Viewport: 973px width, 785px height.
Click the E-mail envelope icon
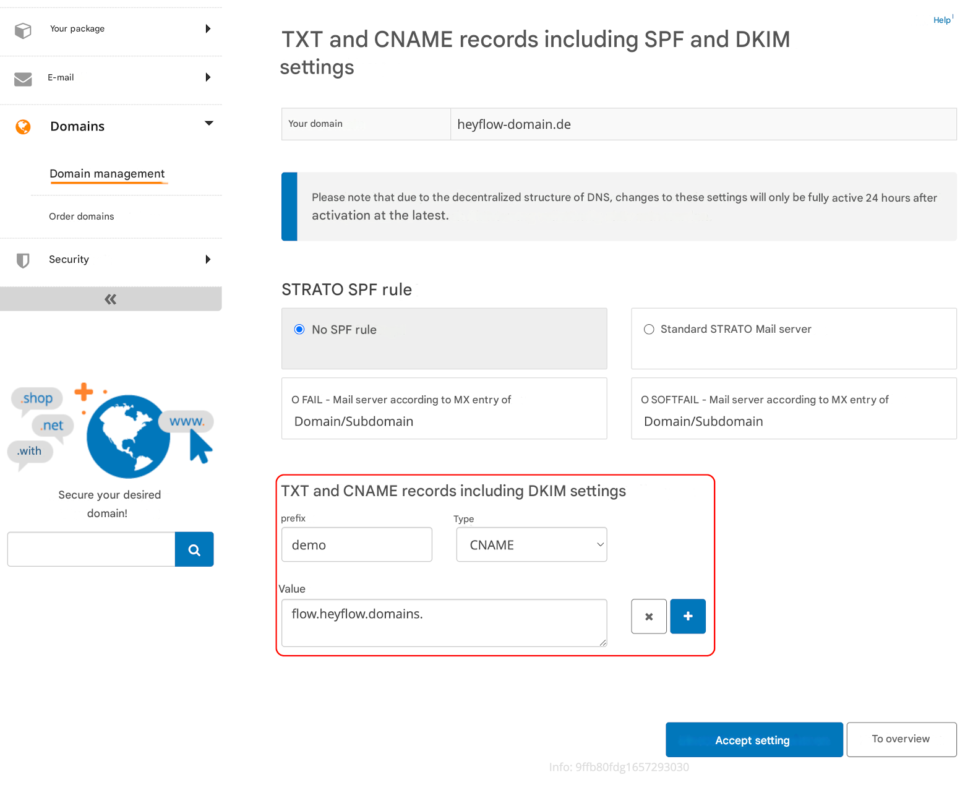click(23, 79)
